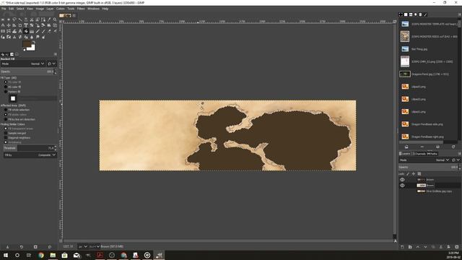Screen dimensions: 462x260
Task: Toggle Antialiasing checkbox
Action: pos(6,142)
